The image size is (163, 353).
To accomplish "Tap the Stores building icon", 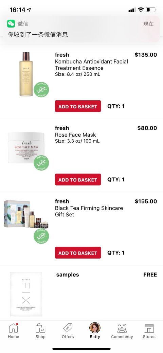I will coord(149,328).
